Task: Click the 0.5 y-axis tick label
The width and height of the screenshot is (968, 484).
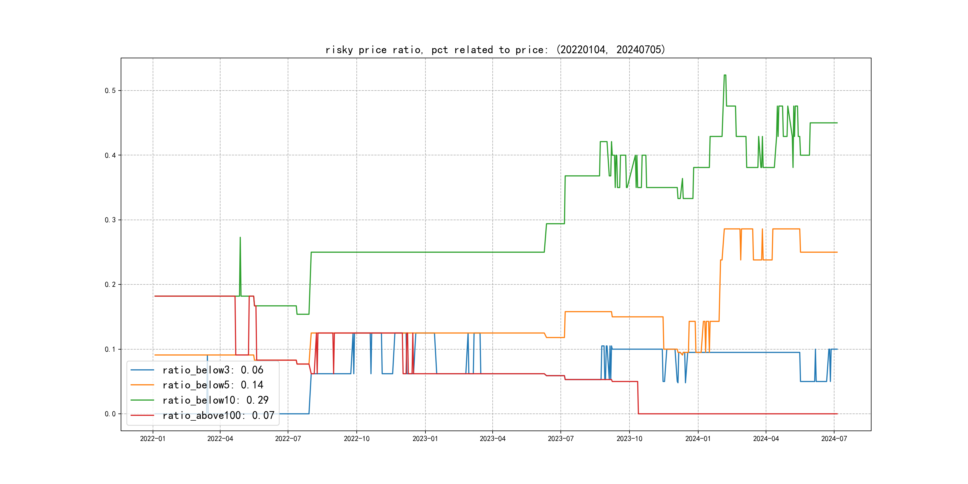Action: pos(110,91)
